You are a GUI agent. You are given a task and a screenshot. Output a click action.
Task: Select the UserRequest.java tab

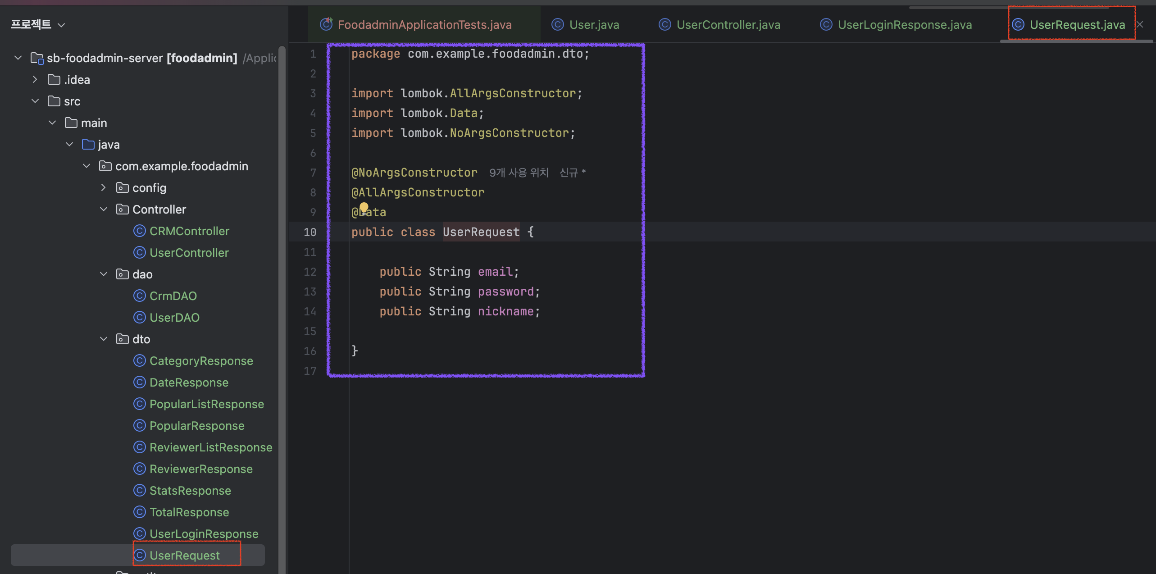pos(1077,25)
